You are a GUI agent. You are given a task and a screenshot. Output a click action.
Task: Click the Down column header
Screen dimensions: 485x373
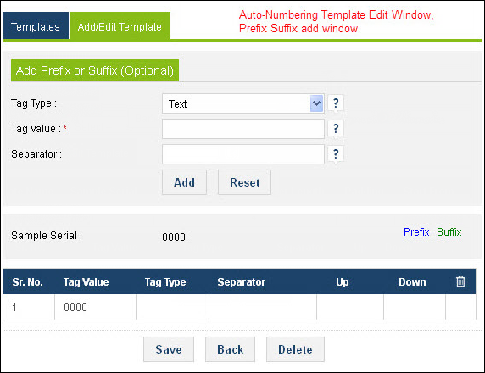[x=412, y=281]
